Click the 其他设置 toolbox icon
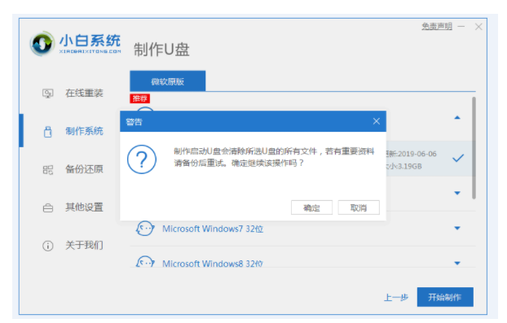 (x=48, y=207)
